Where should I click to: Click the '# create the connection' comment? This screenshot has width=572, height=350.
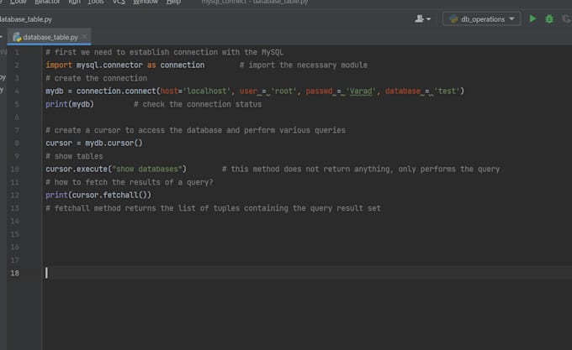pos(96,78)
